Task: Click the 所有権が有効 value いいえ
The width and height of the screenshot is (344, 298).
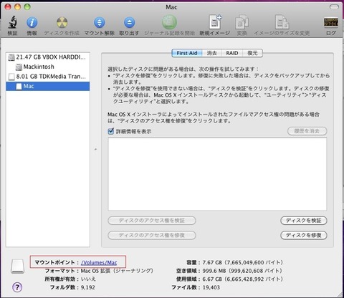Action: 88,279
